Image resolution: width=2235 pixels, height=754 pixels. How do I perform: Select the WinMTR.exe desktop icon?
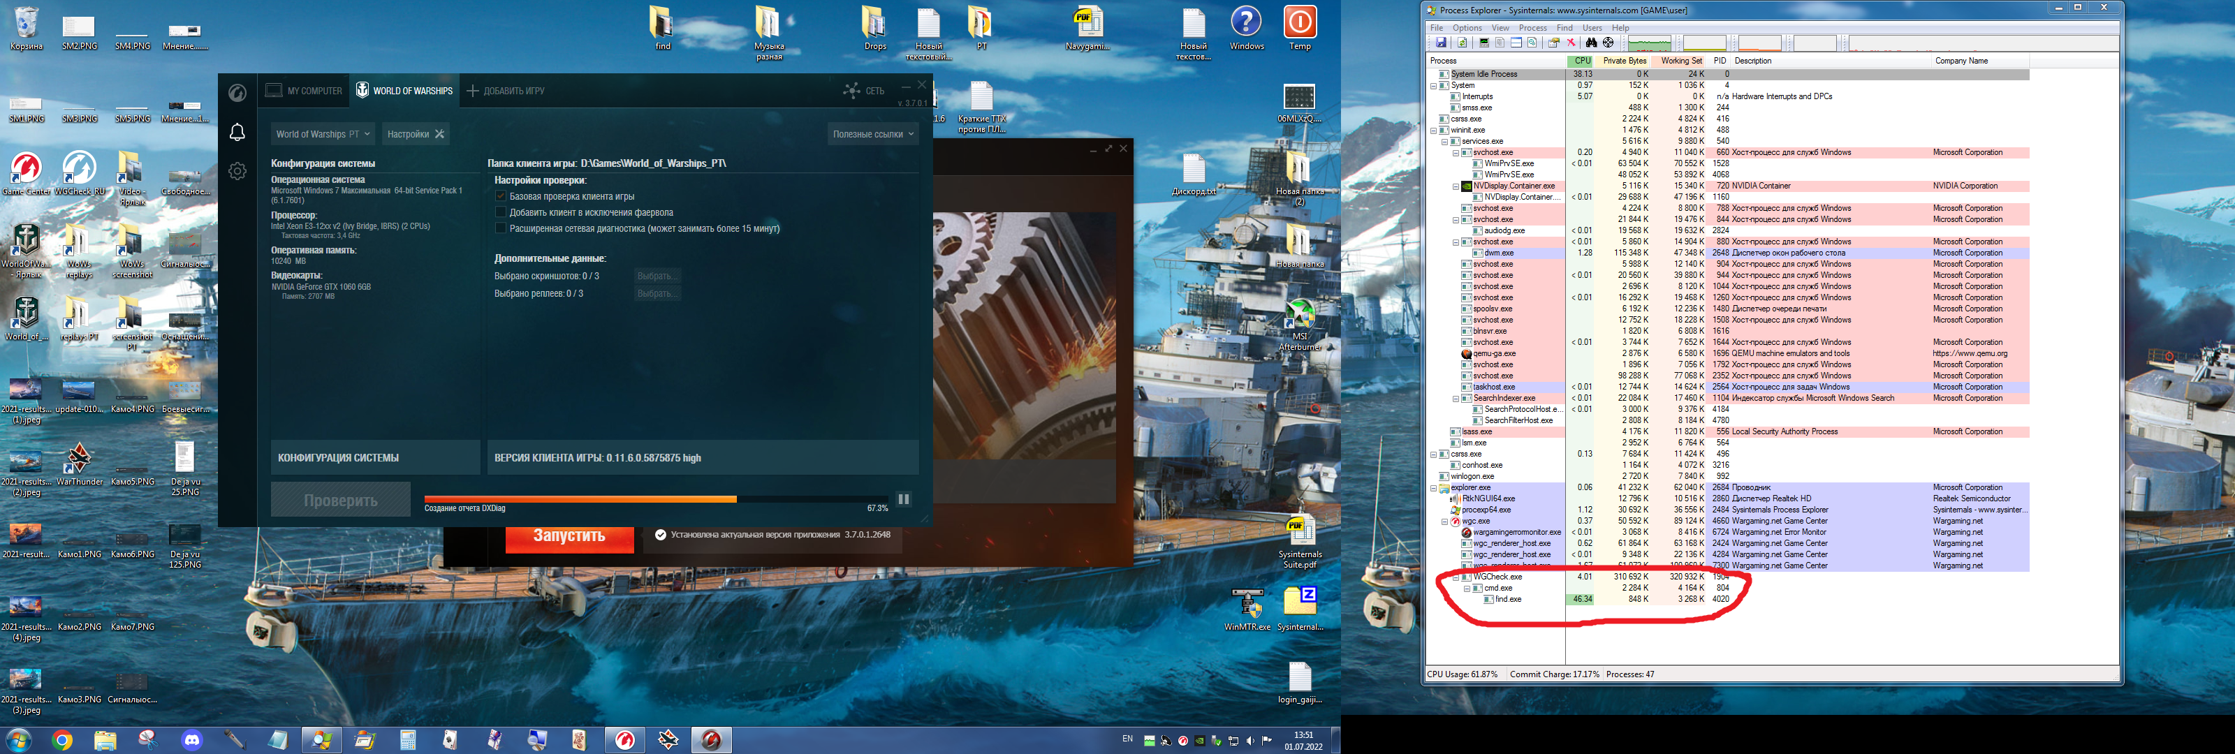click(1247, 608)
